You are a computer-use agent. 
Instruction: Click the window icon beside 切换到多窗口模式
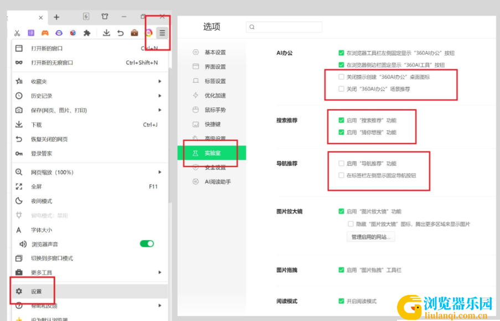pos(19,258)
